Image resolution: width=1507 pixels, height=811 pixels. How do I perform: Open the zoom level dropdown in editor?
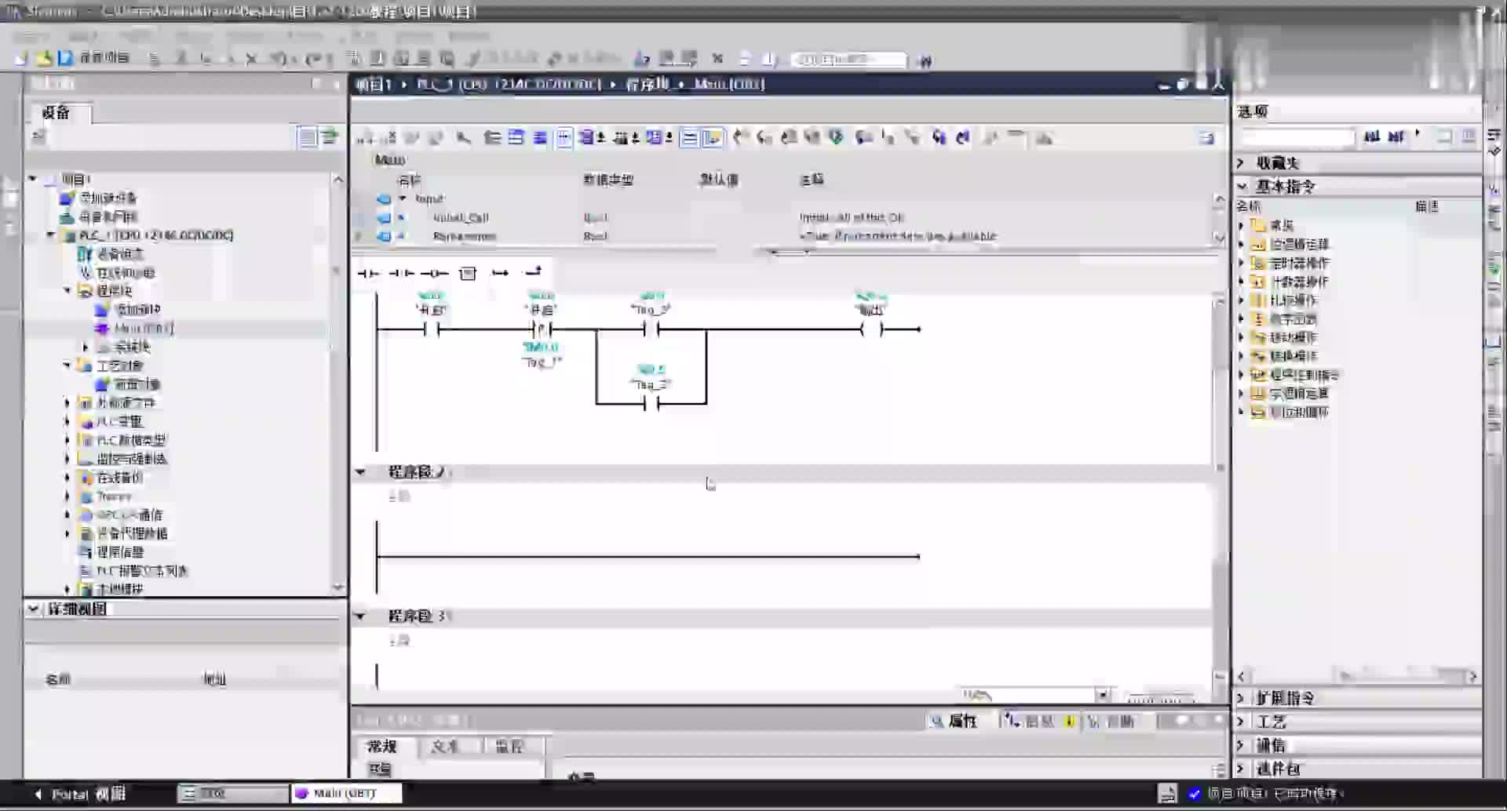1103,695
